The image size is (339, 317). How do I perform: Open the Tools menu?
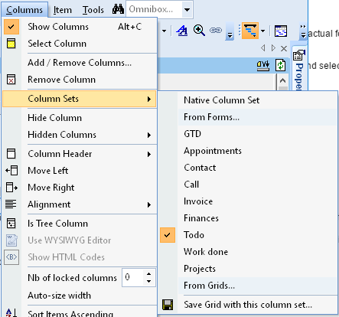93,10
